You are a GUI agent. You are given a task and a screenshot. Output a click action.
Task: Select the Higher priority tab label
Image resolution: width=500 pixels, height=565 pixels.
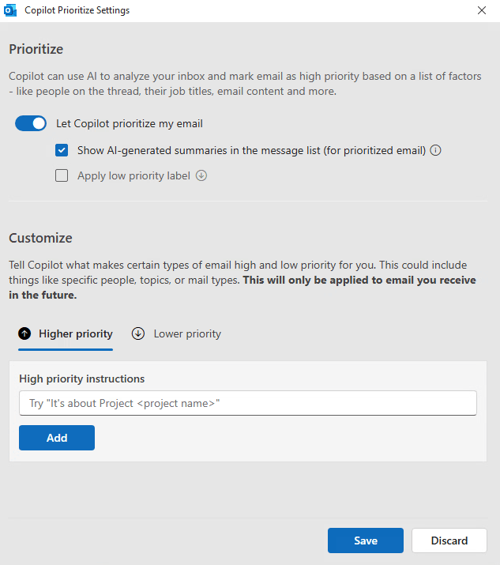coord(76,333)
